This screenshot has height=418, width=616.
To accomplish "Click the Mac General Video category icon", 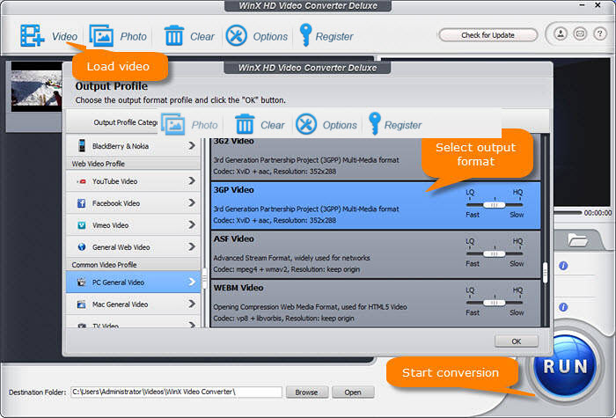I will (x=81, y=304).
